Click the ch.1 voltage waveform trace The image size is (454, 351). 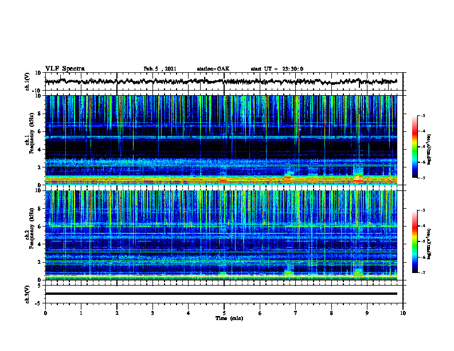221,81
